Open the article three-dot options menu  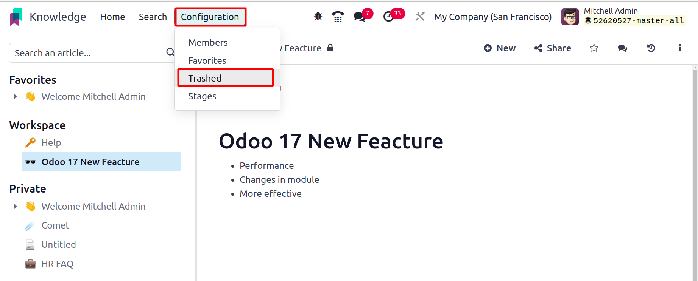(x=680, y=48)
